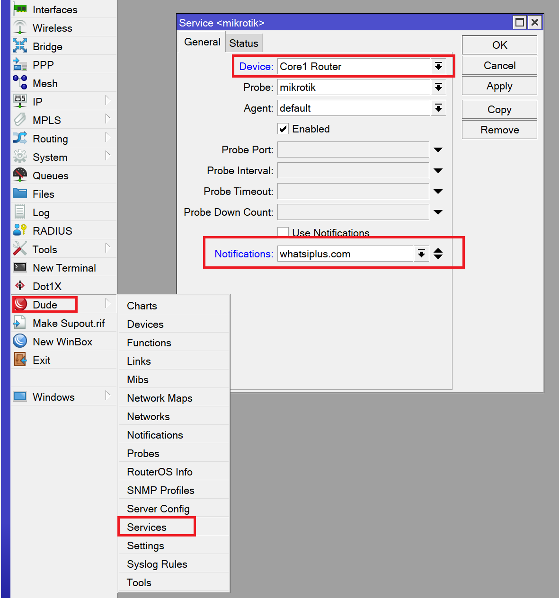The image size is (559, 598).
Task: Click the Queues icon
Action: tap(20, 175)
